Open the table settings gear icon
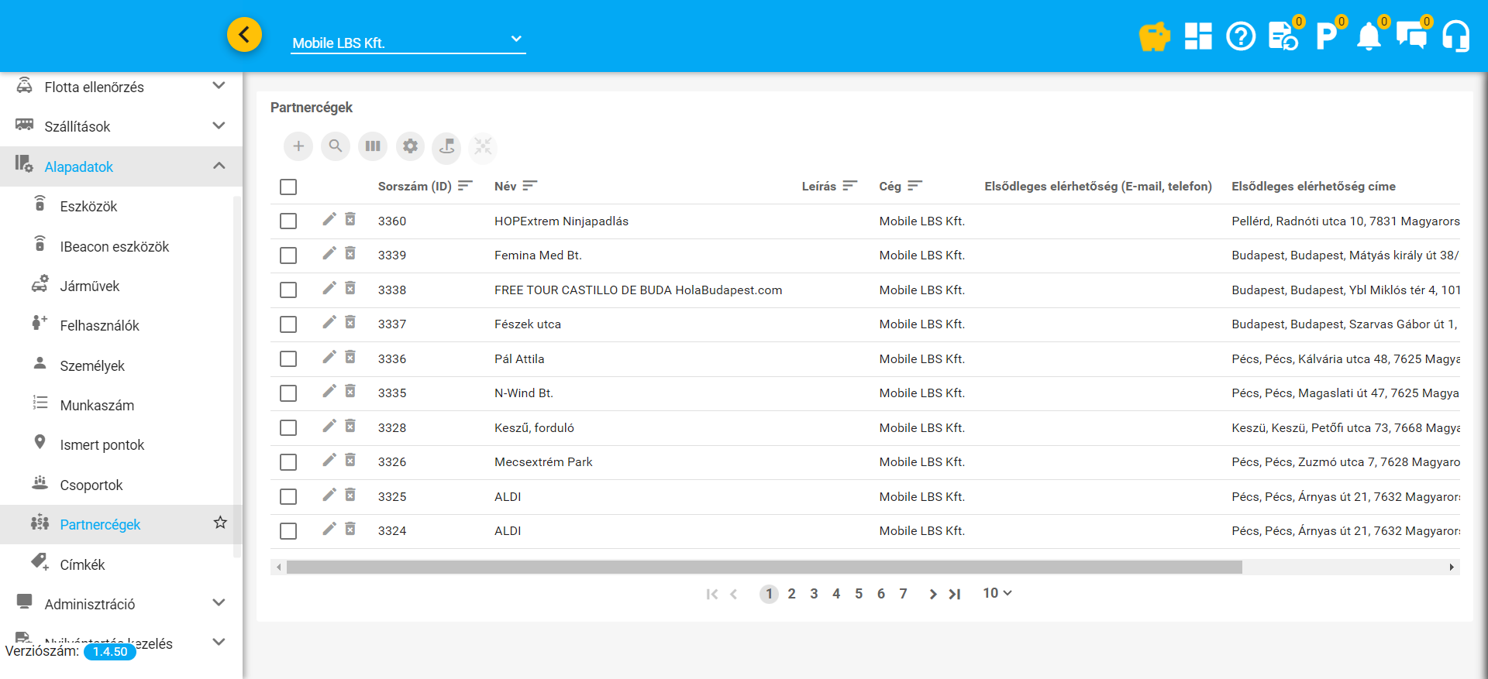This screenshot has height=679, width=1488. pos(410,146)
